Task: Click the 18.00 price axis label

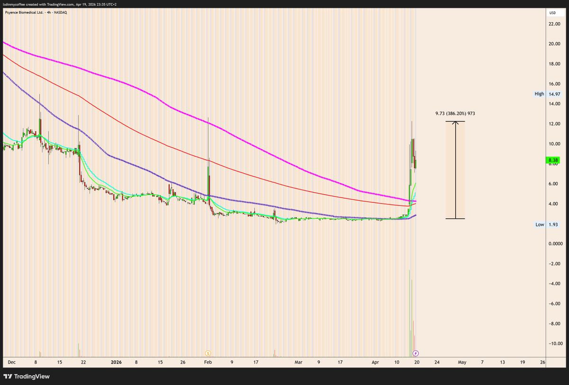Action: (x=555, y=64)
